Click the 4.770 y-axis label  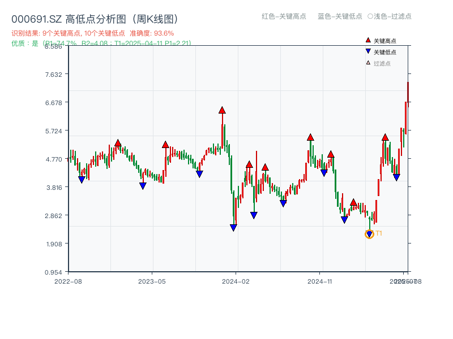click(x=53, y=159)
